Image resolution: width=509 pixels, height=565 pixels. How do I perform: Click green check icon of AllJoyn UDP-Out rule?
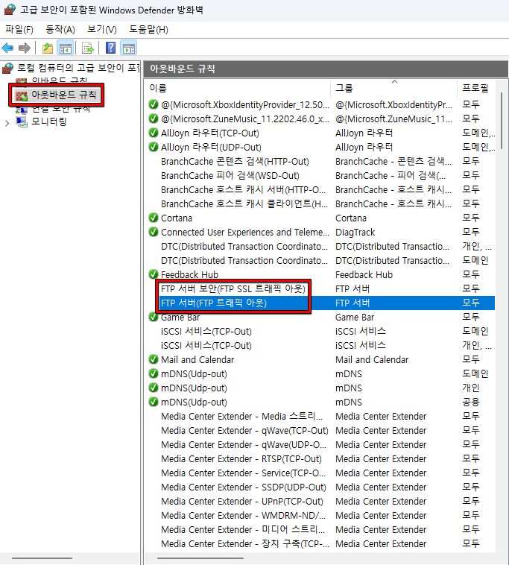tap(154, 147)
